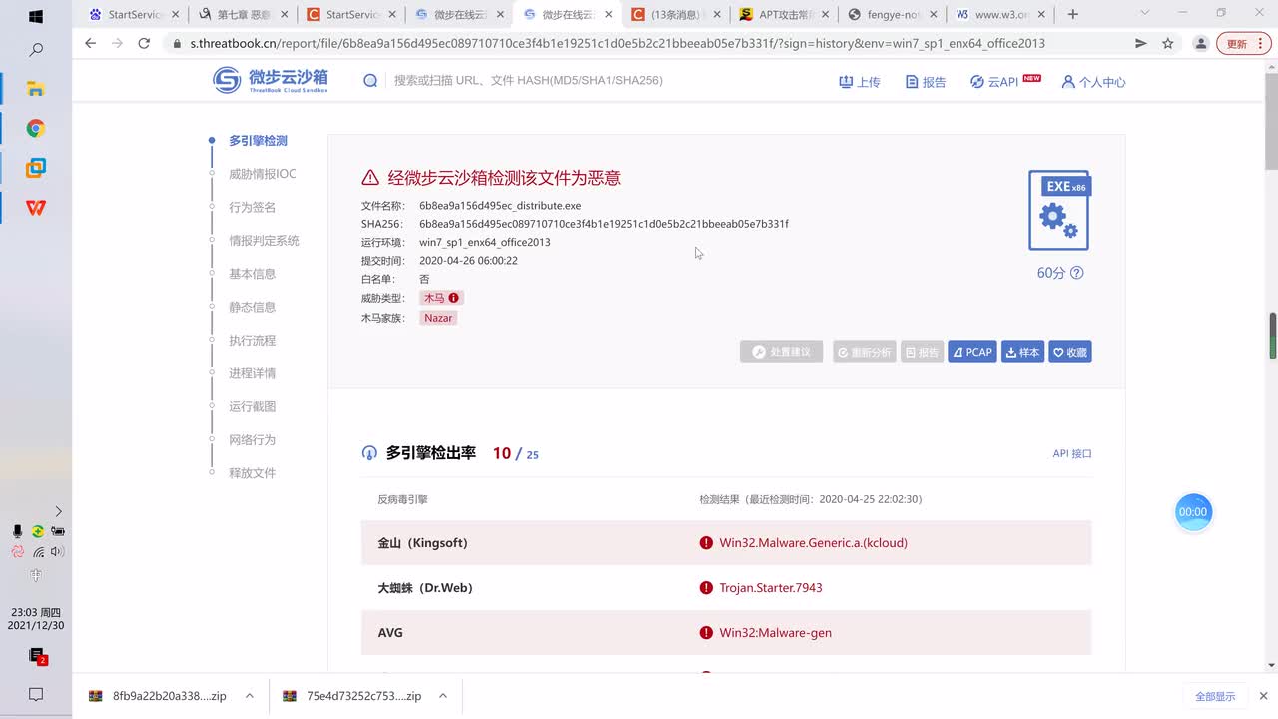
Task: Open the 报告 reports link in header
Action: coord(926,82)
